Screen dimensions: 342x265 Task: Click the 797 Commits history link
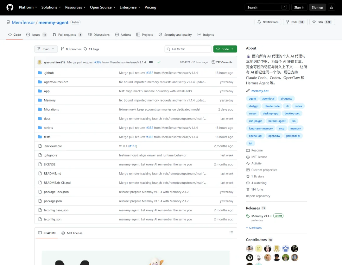222,62
